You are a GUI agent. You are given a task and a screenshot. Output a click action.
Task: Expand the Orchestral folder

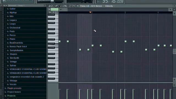pyautogui.click(x=15, y=28)
